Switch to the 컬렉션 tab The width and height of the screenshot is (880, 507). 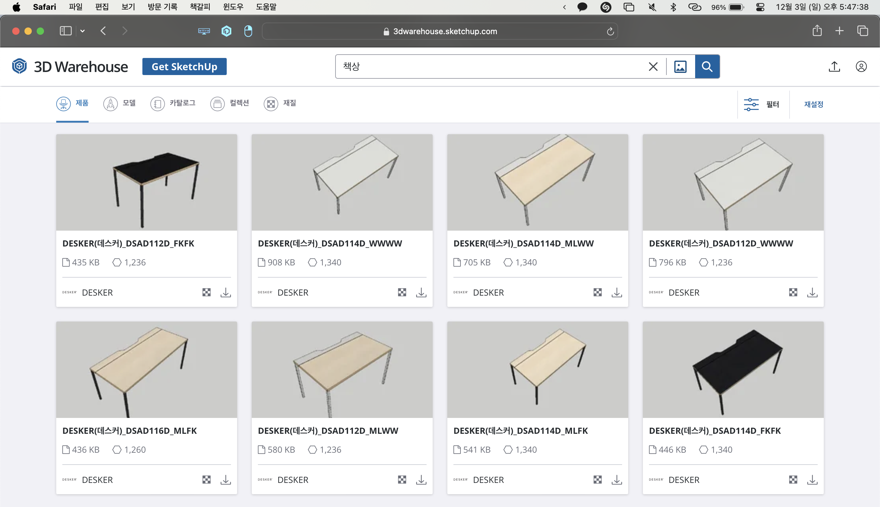229,103
